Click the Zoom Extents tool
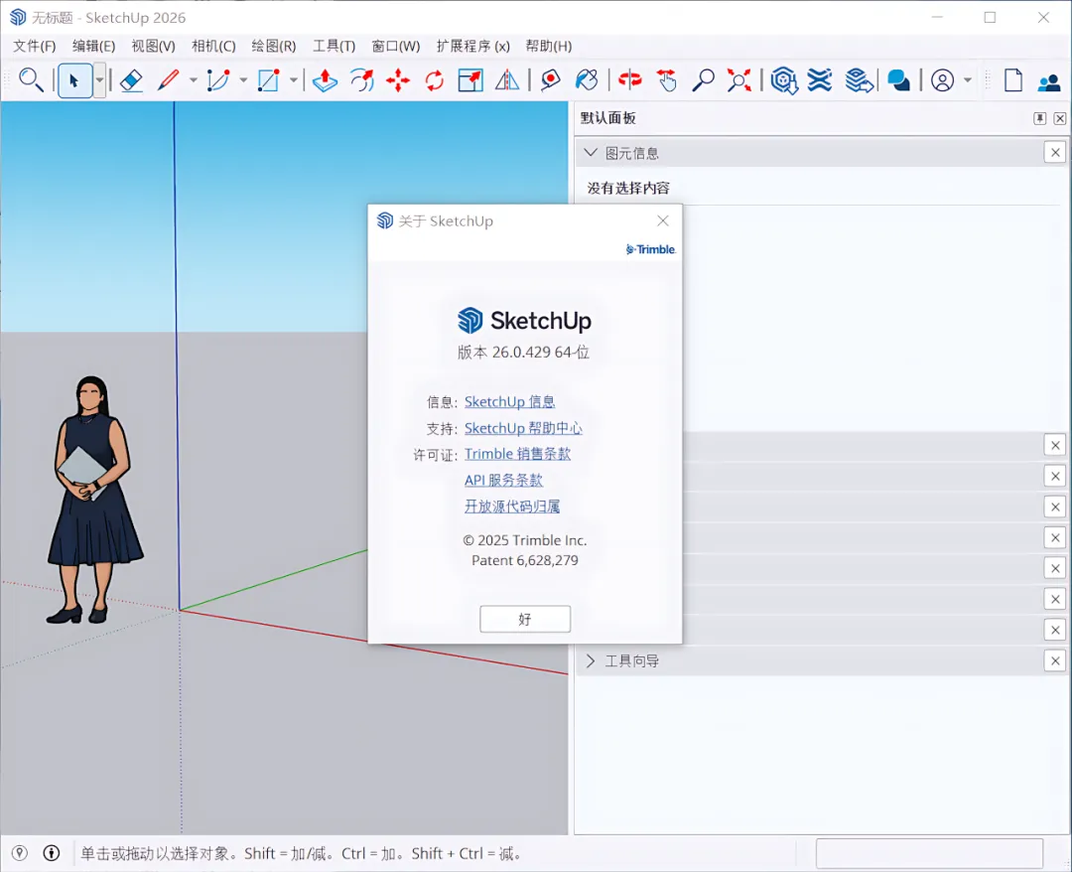This screenshot has width=1072, height=872. (x=739, y=80)
